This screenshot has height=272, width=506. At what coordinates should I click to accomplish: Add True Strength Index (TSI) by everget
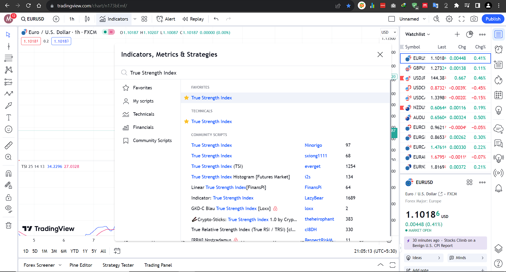217,166
